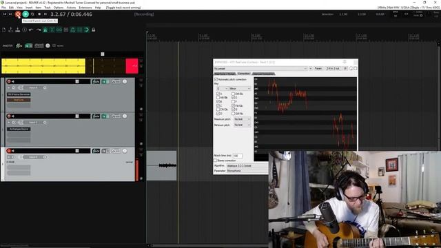Open the Actions menu

pos(71,8)
